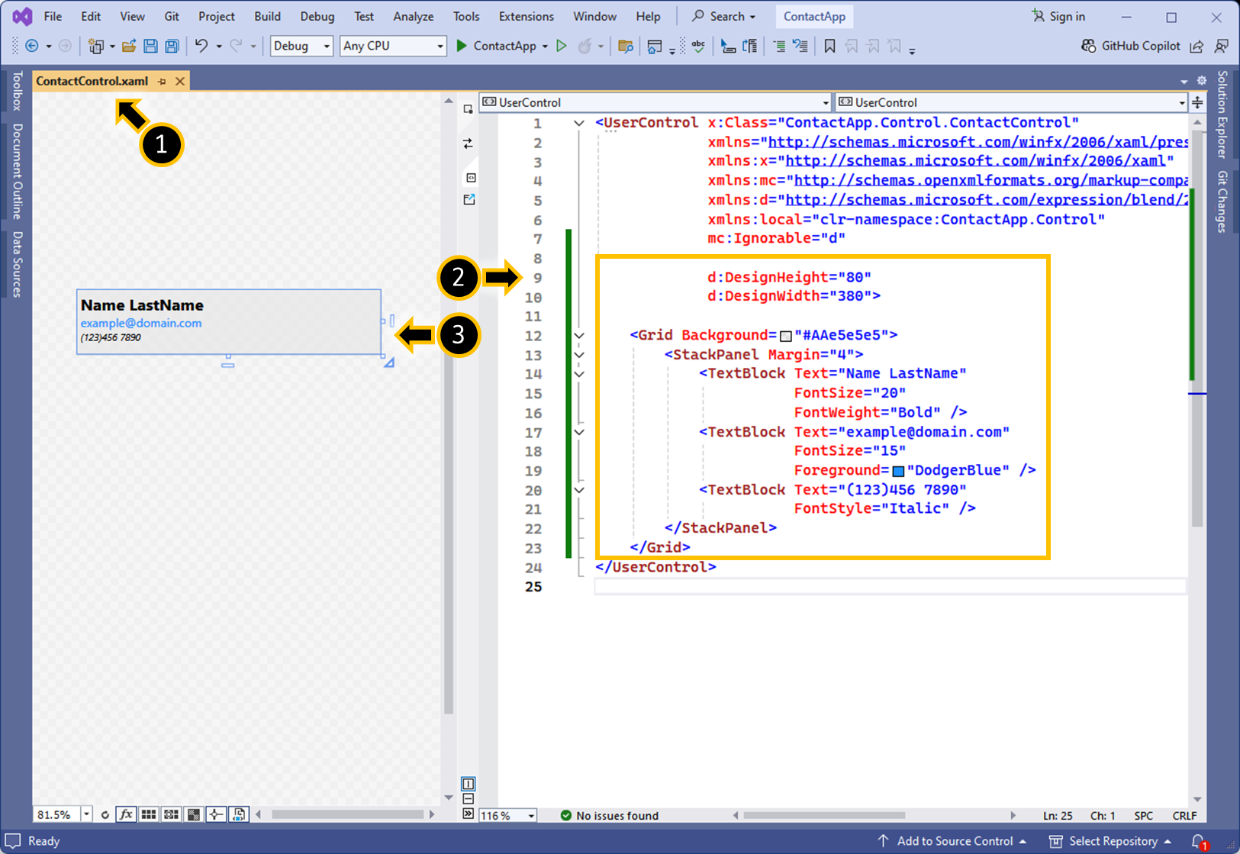Open the Build menu
Image resolution: width=1240 pixels, height=854 pixels.
pos(267,16)
